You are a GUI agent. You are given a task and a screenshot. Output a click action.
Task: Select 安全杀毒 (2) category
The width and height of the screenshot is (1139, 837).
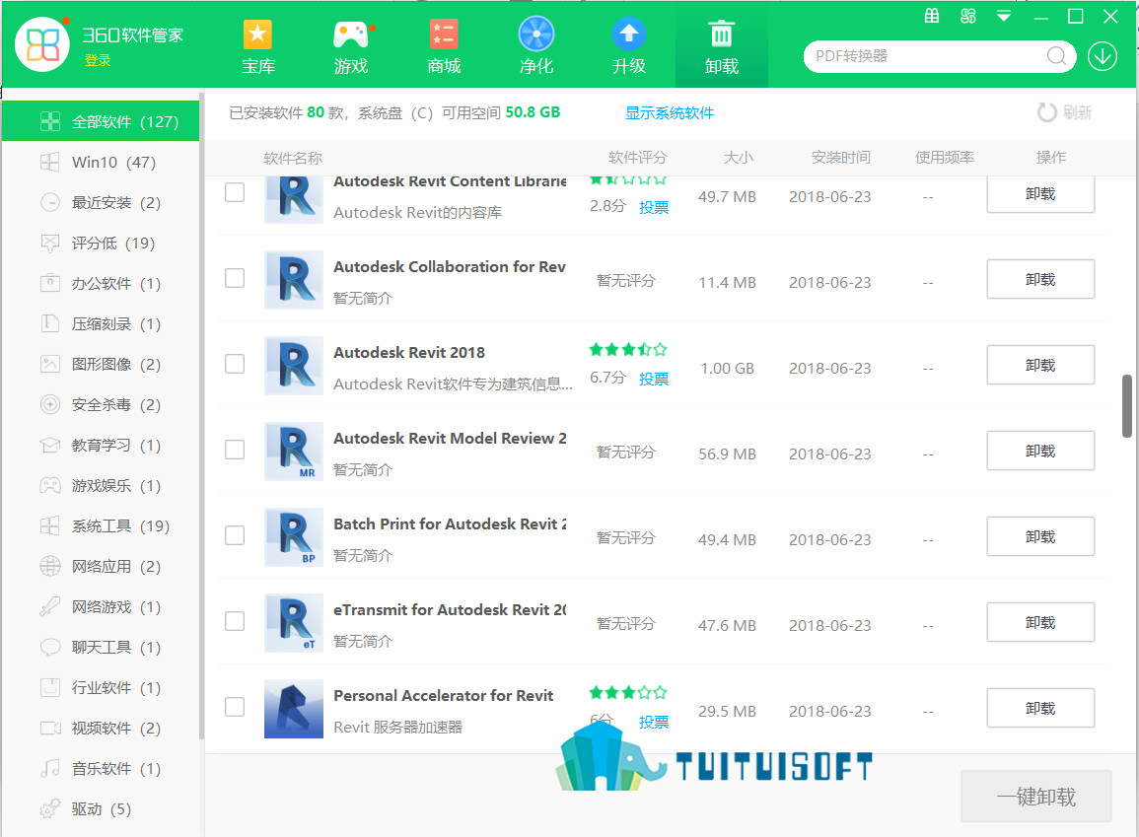[x=101, y=404]
